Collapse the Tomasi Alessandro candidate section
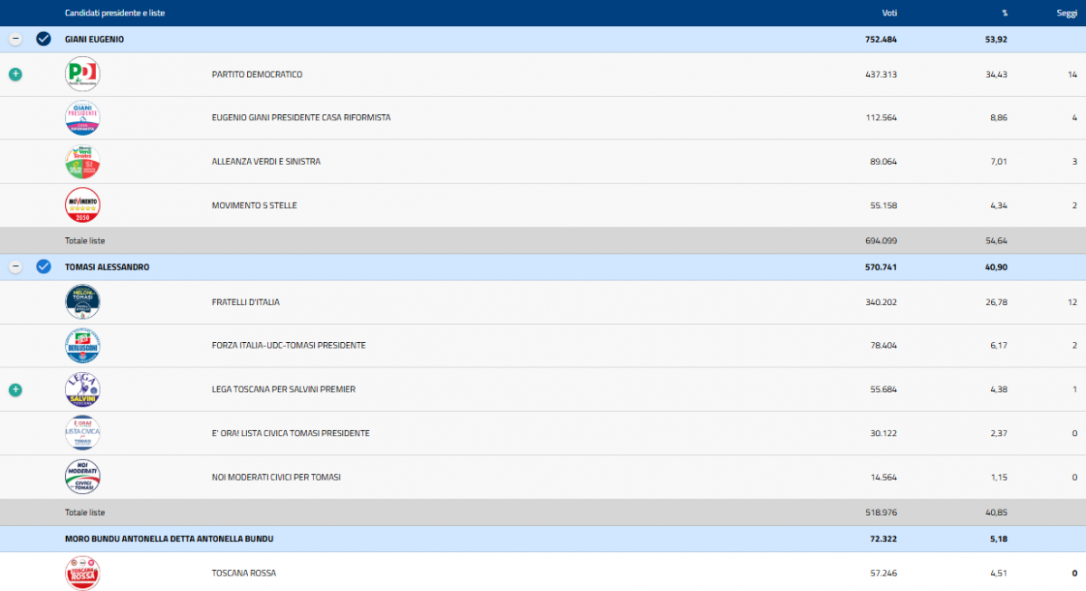This screenshot has height=591, width=1086. [15, 267]
